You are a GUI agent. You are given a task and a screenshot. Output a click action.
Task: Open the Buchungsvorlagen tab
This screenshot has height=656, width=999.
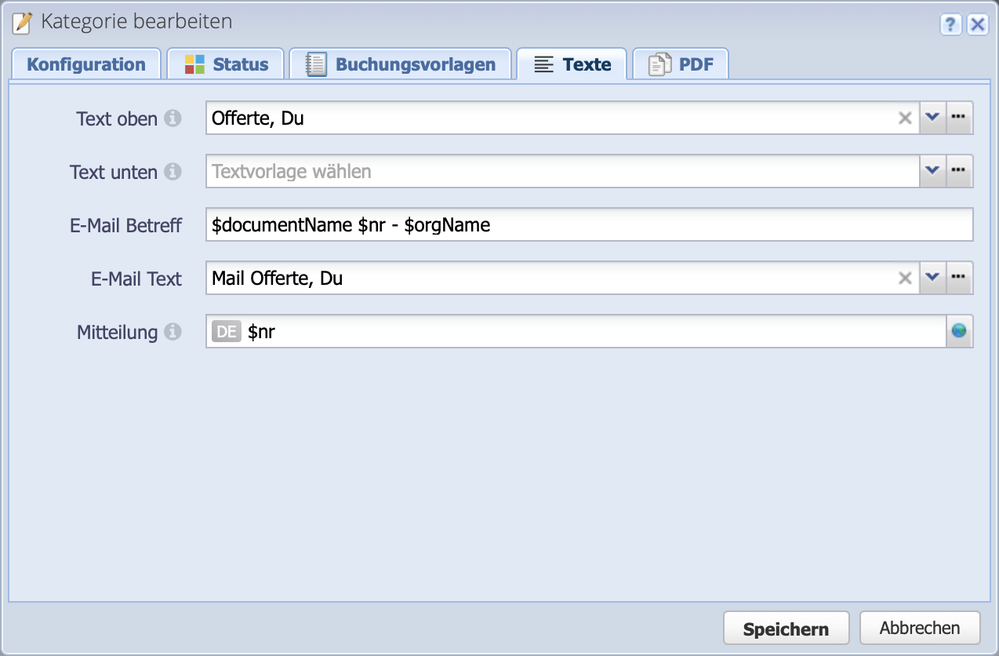tap(401, 64)
